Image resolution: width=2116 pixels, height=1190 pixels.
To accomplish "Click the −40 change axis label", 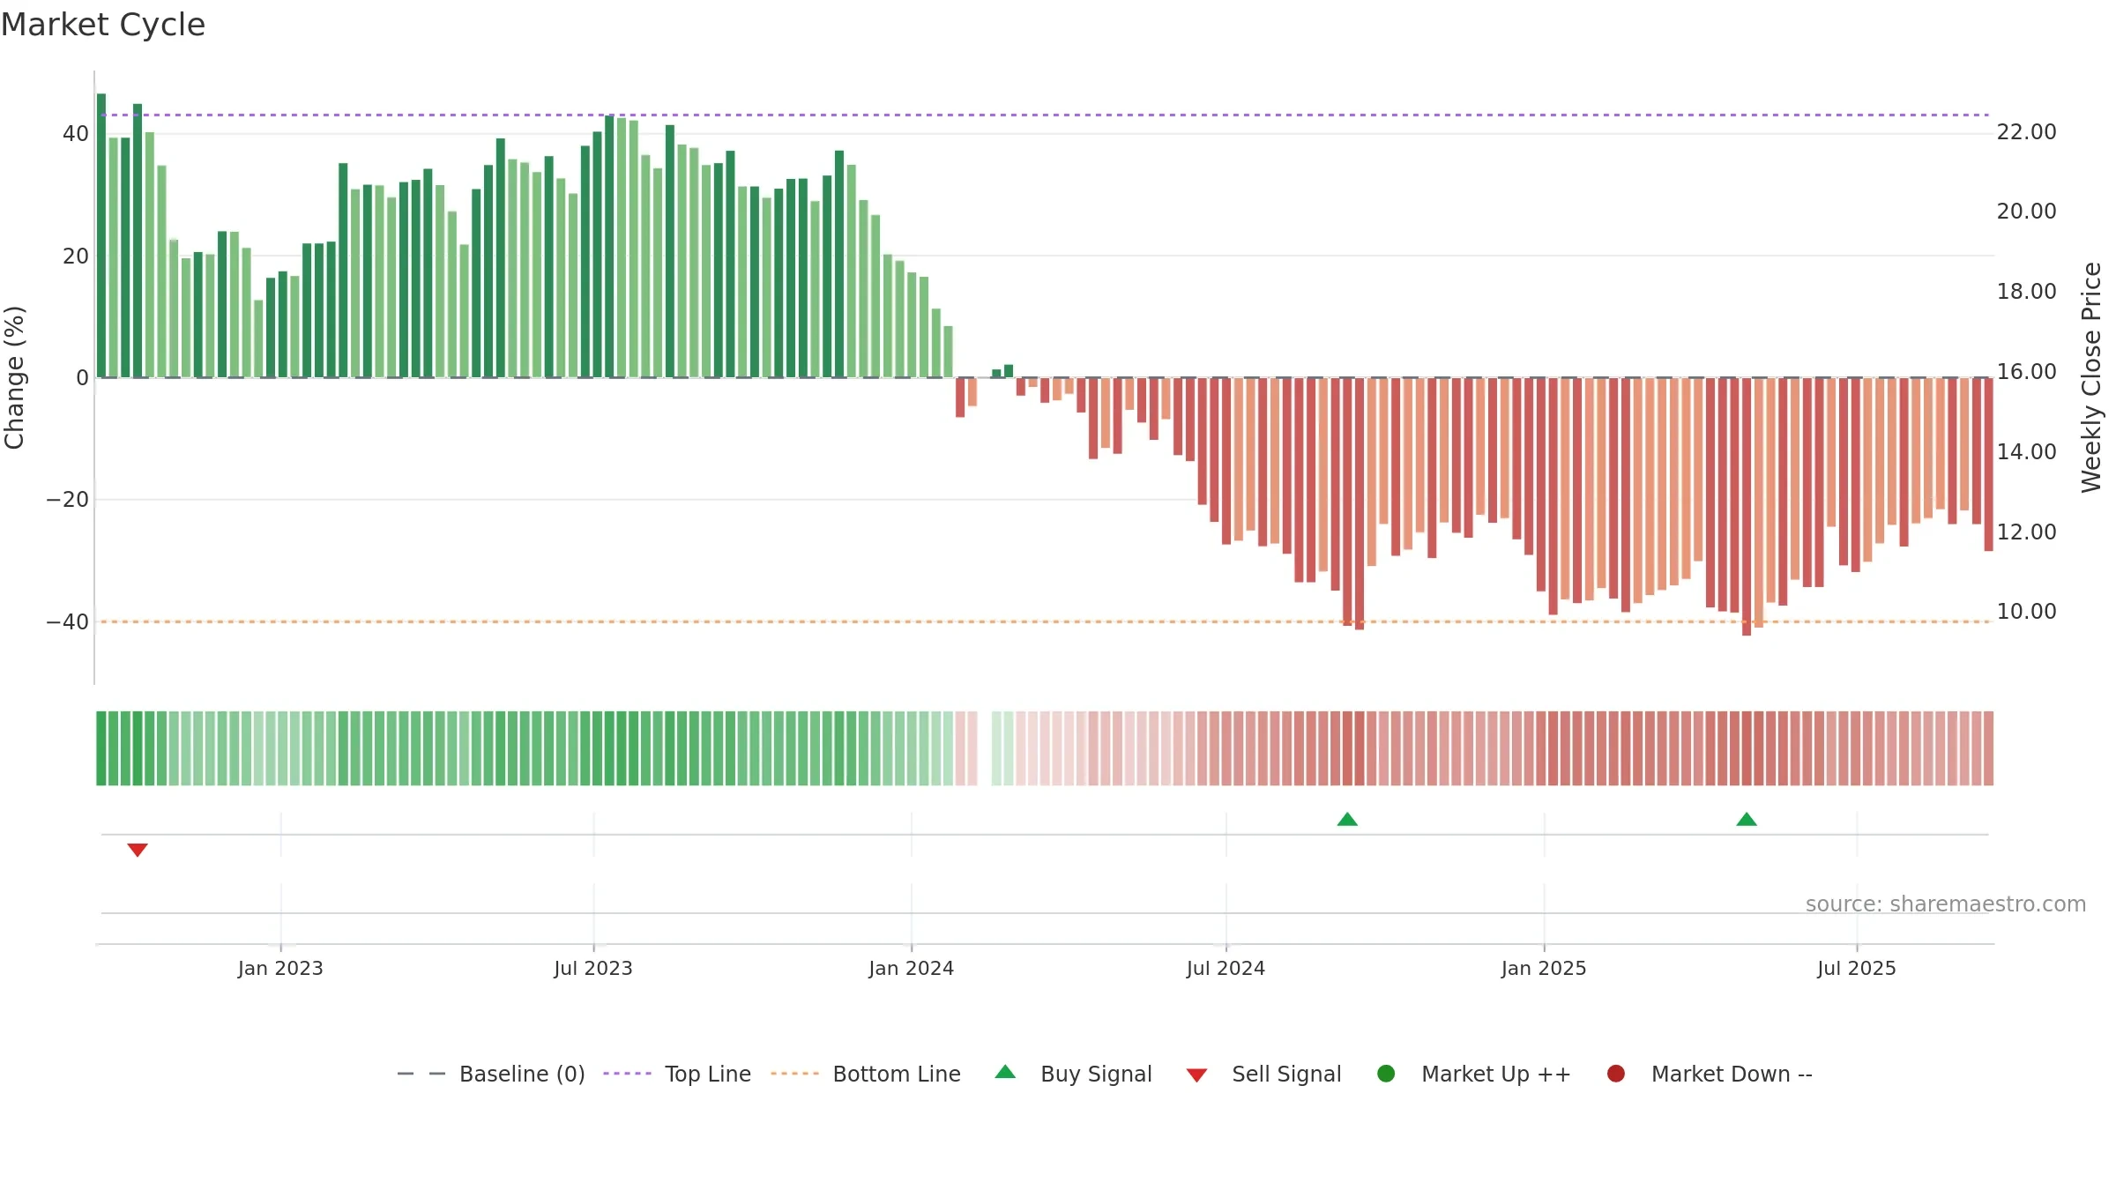I will 68,622.
